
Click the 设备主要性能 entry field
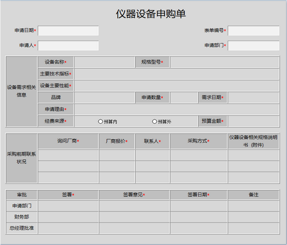(x=177, y=86)
